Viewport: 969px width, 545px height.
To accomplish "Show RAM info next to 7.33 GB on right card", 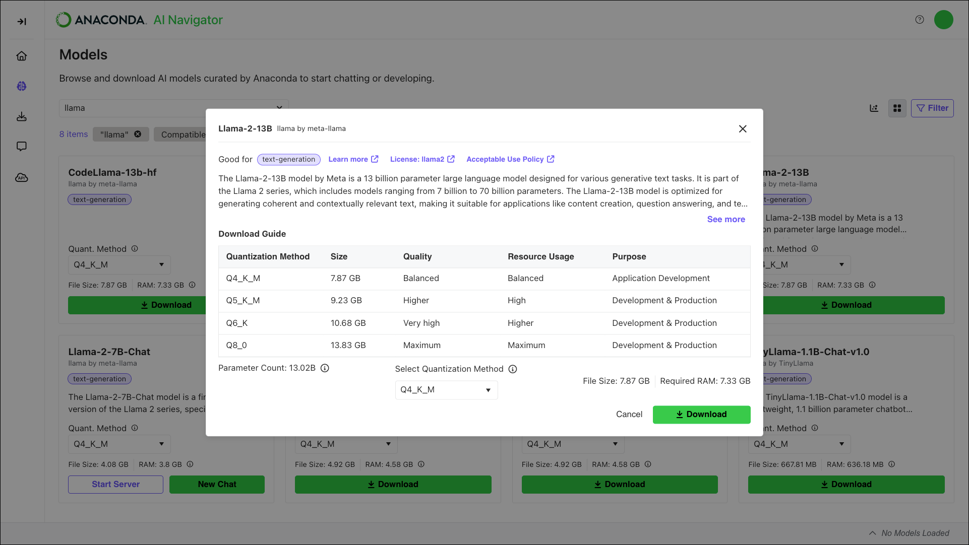I will pyautogui.click(x=872, y=285).
